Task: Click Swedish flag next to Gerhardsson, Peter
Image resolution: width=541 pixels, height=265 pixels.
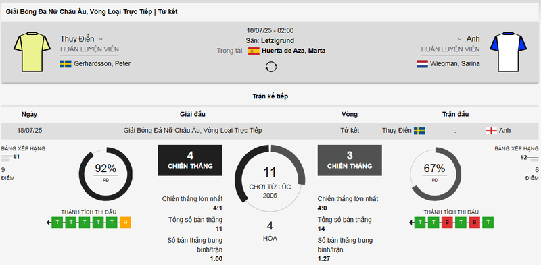Action: (66, 63)
